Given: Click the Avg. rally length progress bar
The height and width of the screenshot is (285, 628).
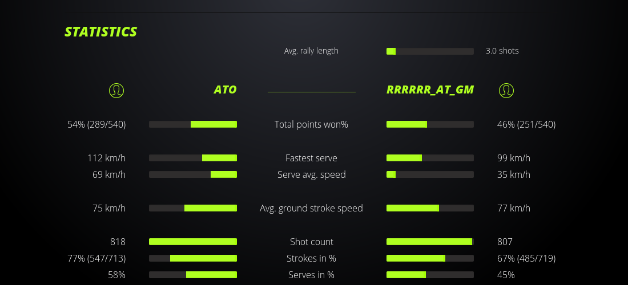Looking at the screenshot, I should point(430,51).
